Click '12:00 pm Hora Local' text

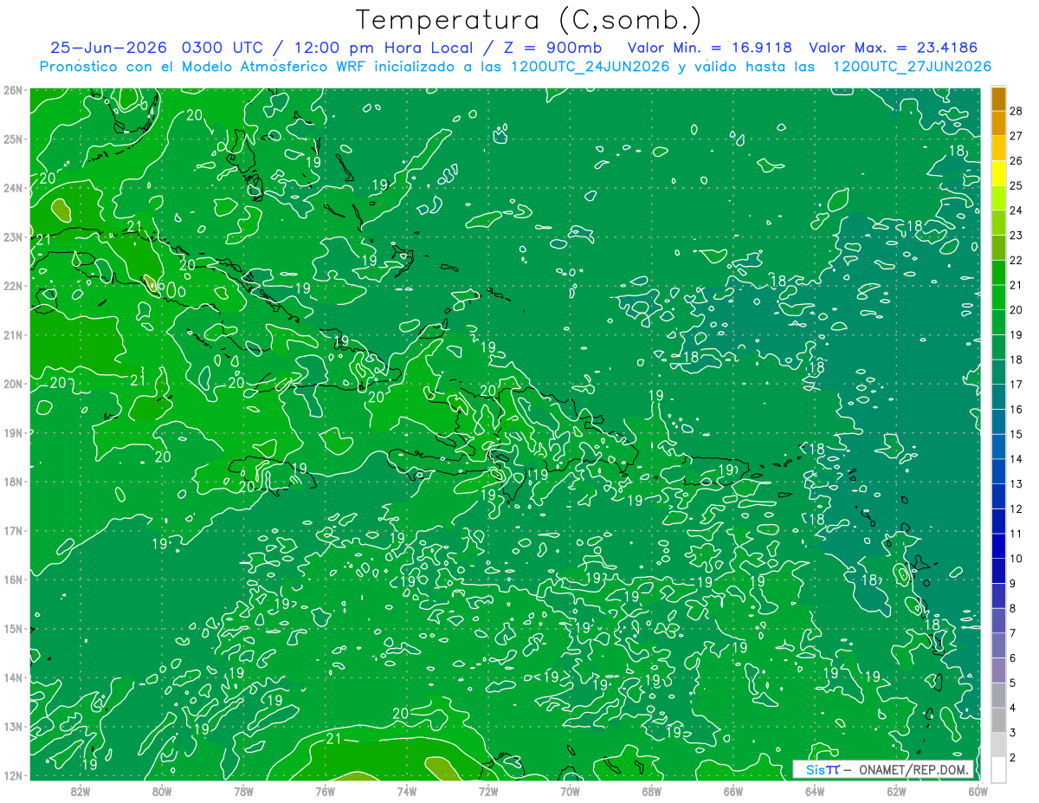[x=384, y=48]
